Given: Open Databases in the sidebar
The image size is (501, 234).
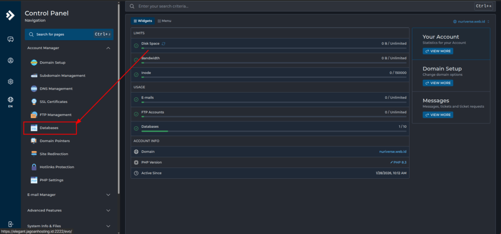Looking at the screenshot, I should pyautogui.click(x=49, y=128).
